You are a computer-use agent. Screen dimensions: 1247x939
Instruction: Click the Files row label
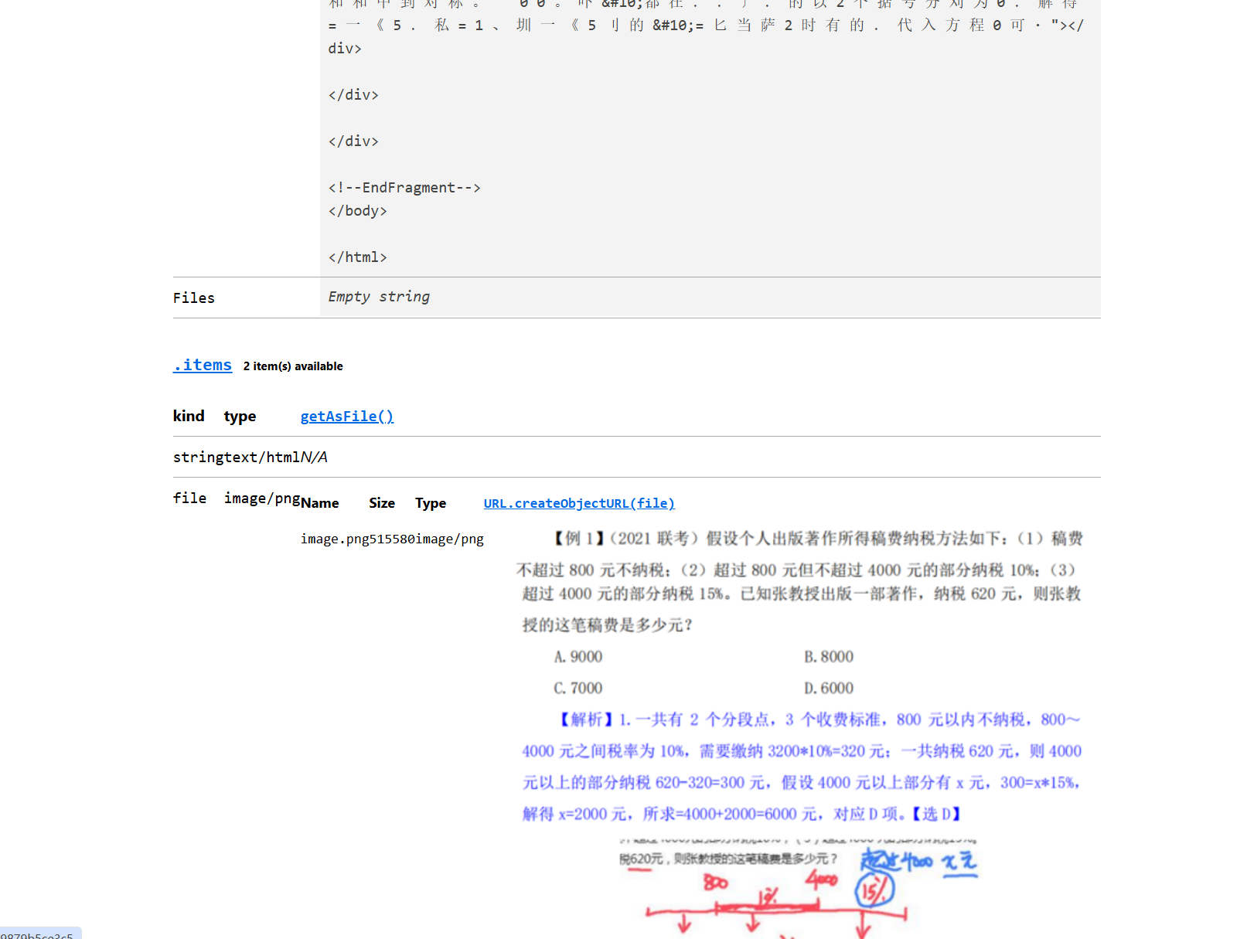point(194,298)
